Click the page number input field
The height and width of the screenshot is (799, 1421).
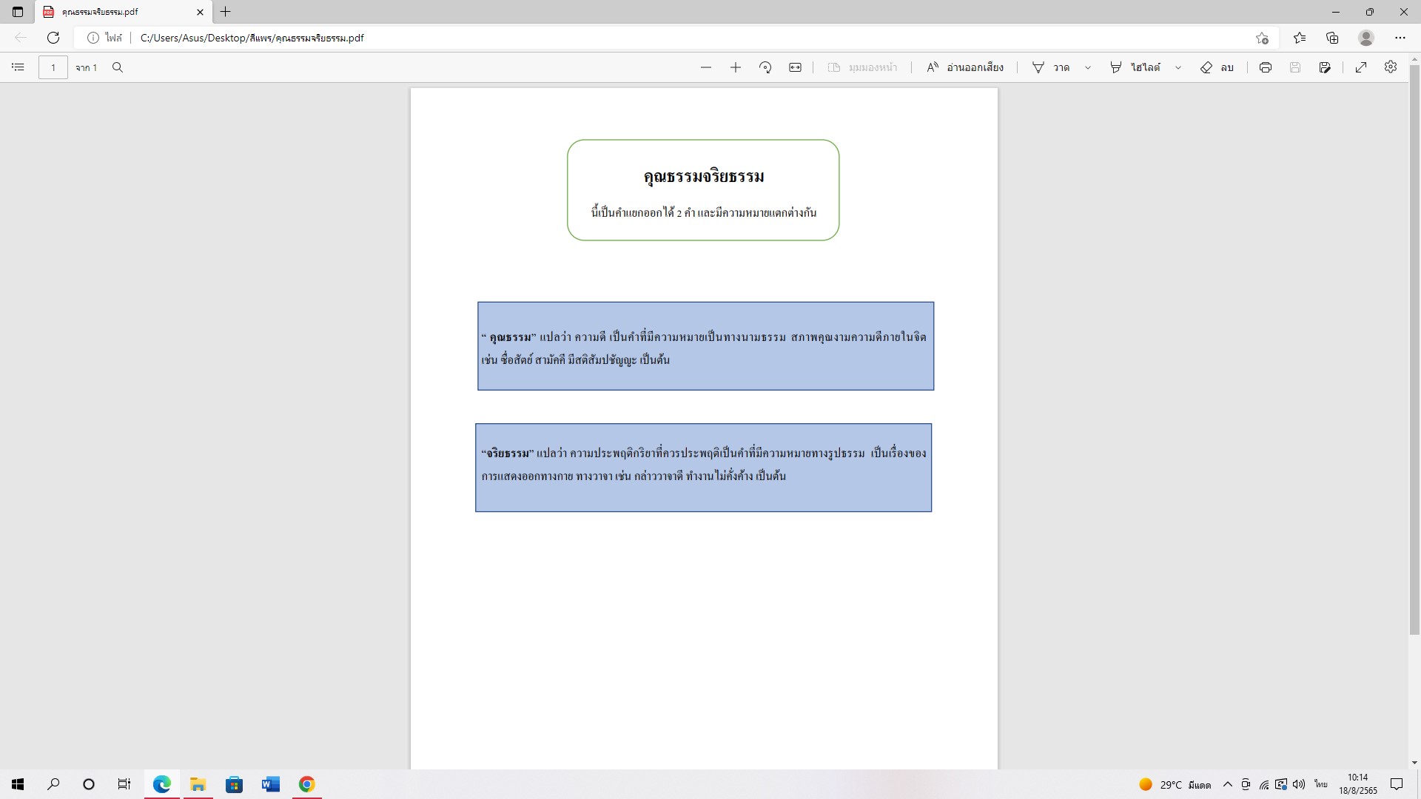53,67
